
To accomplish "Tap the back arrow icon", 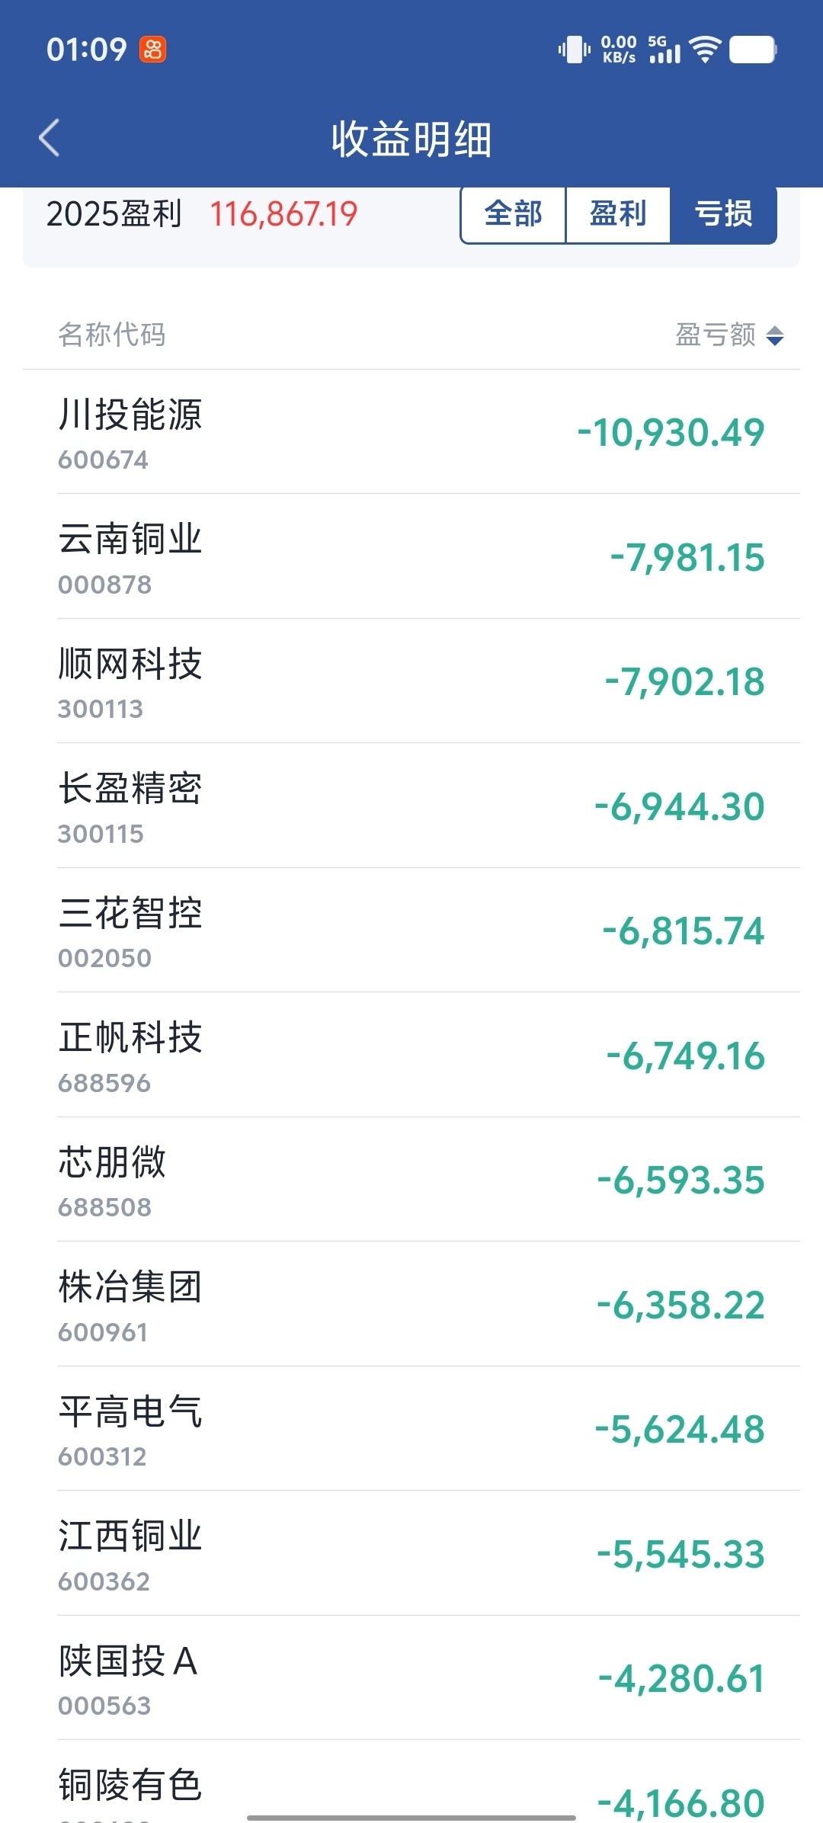I will point(50,138).
